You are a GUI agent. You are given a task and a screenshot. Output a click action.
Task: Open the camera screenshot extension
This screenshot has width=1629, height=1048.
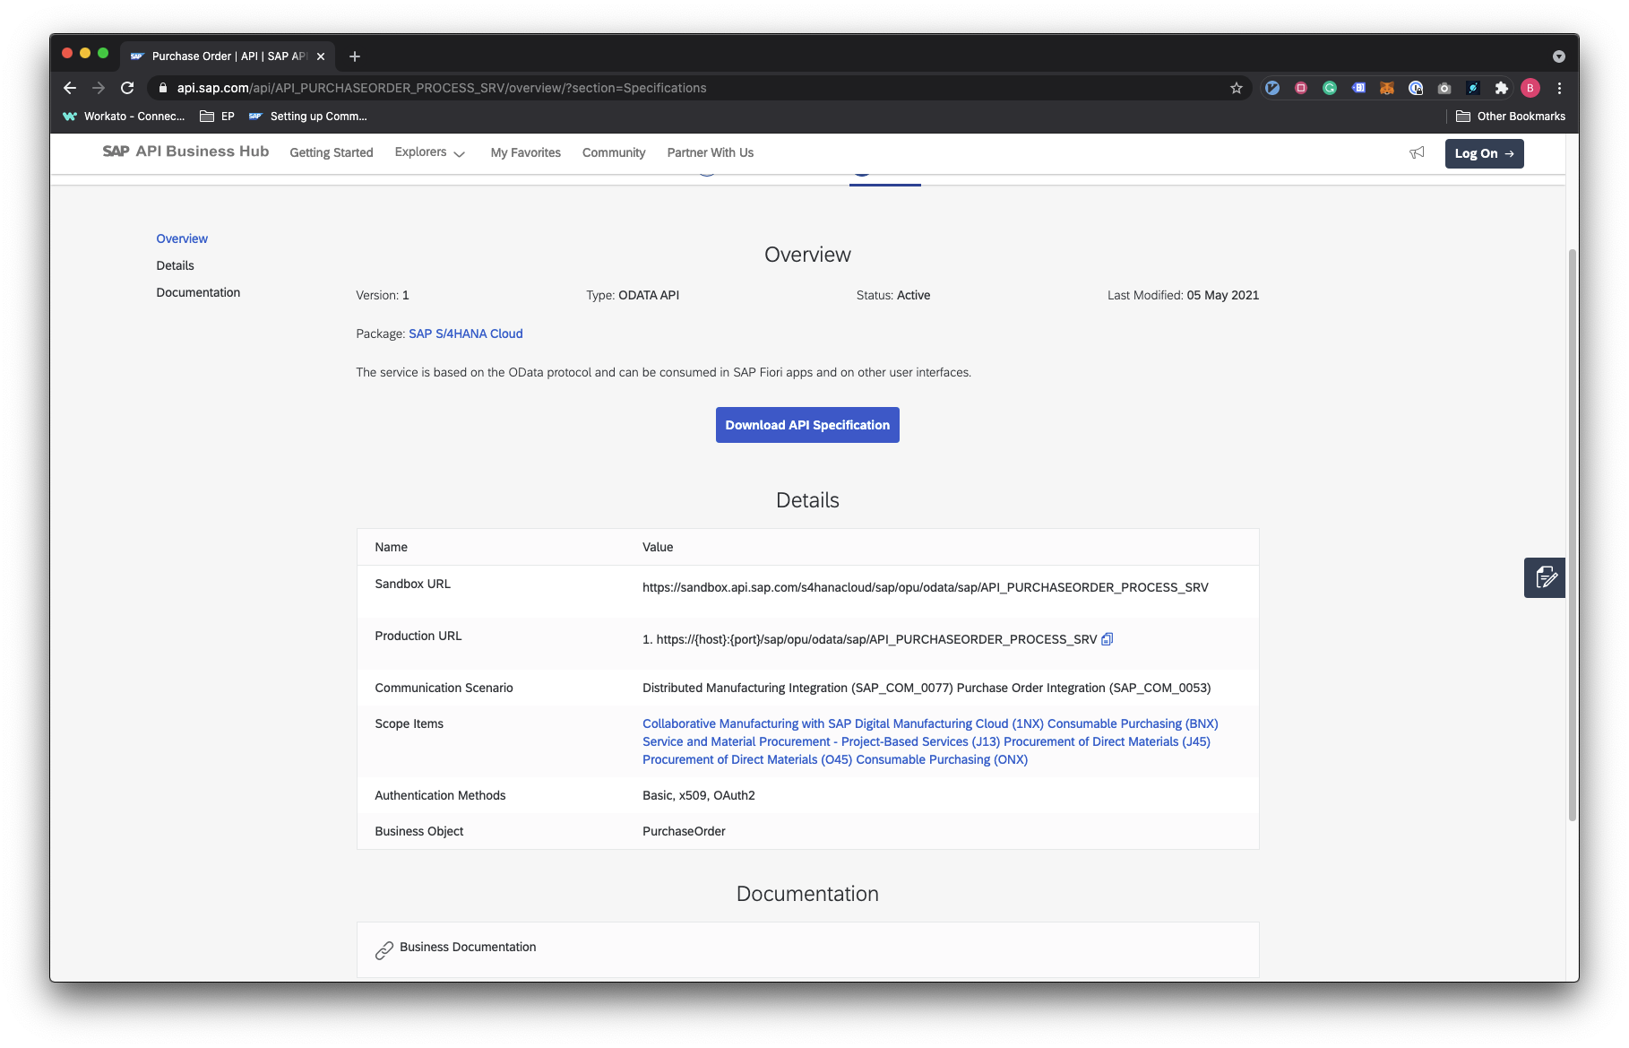pos(1444,88)
